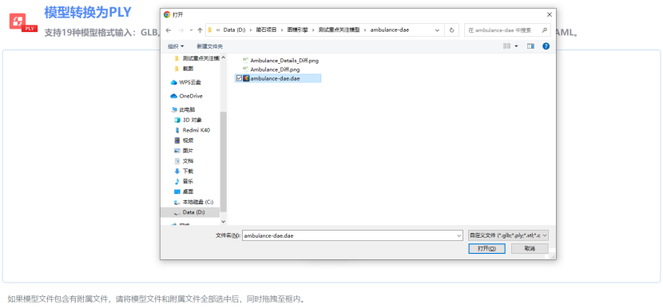Click 新建文件夹 in the toolbar
Viewport: 663px width, 308px height.
[210, 46]
